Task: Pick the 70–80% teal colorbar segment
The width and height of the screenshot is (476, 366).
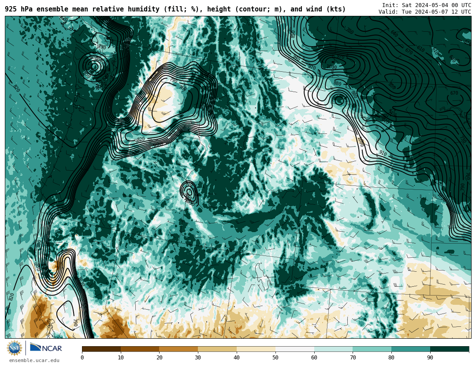Action: tap(372, 349)
